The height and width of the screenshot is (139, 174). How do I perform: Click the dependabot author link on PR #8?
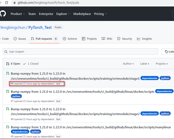(47, 84)
